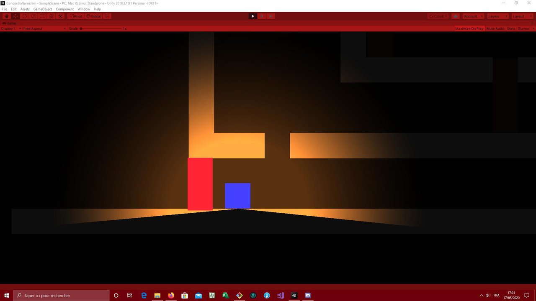Open the Windows notification center
The height and width of the screenshot is (301, 536).
pyautogui.click(x=527, y=295)
